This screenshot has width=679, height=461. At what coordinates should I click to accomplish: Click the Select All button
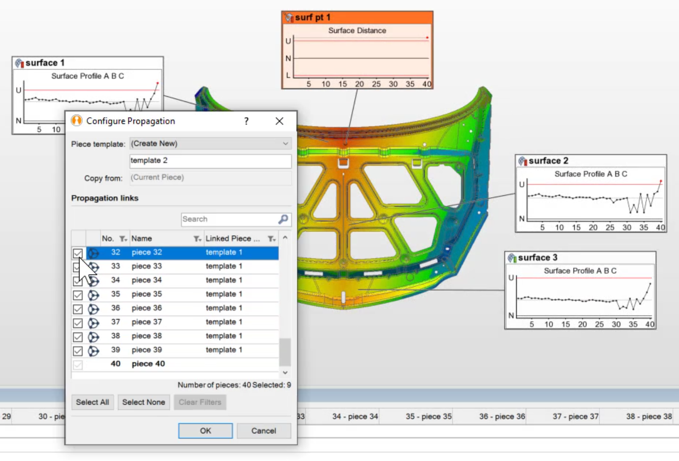tap(93, 402)
